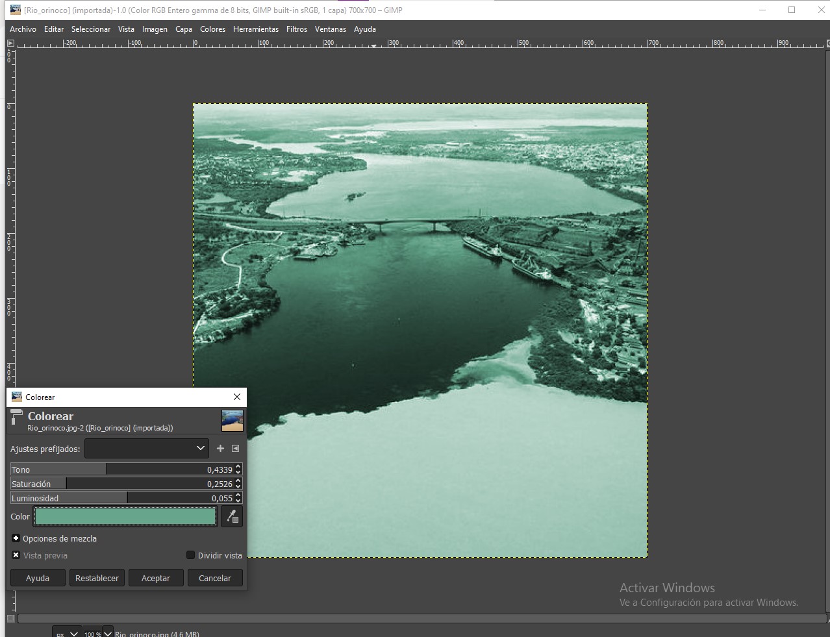Click the Aceptar button
Image resolution: width=830 pixels, height=637 pixels.
click(156, 578)
